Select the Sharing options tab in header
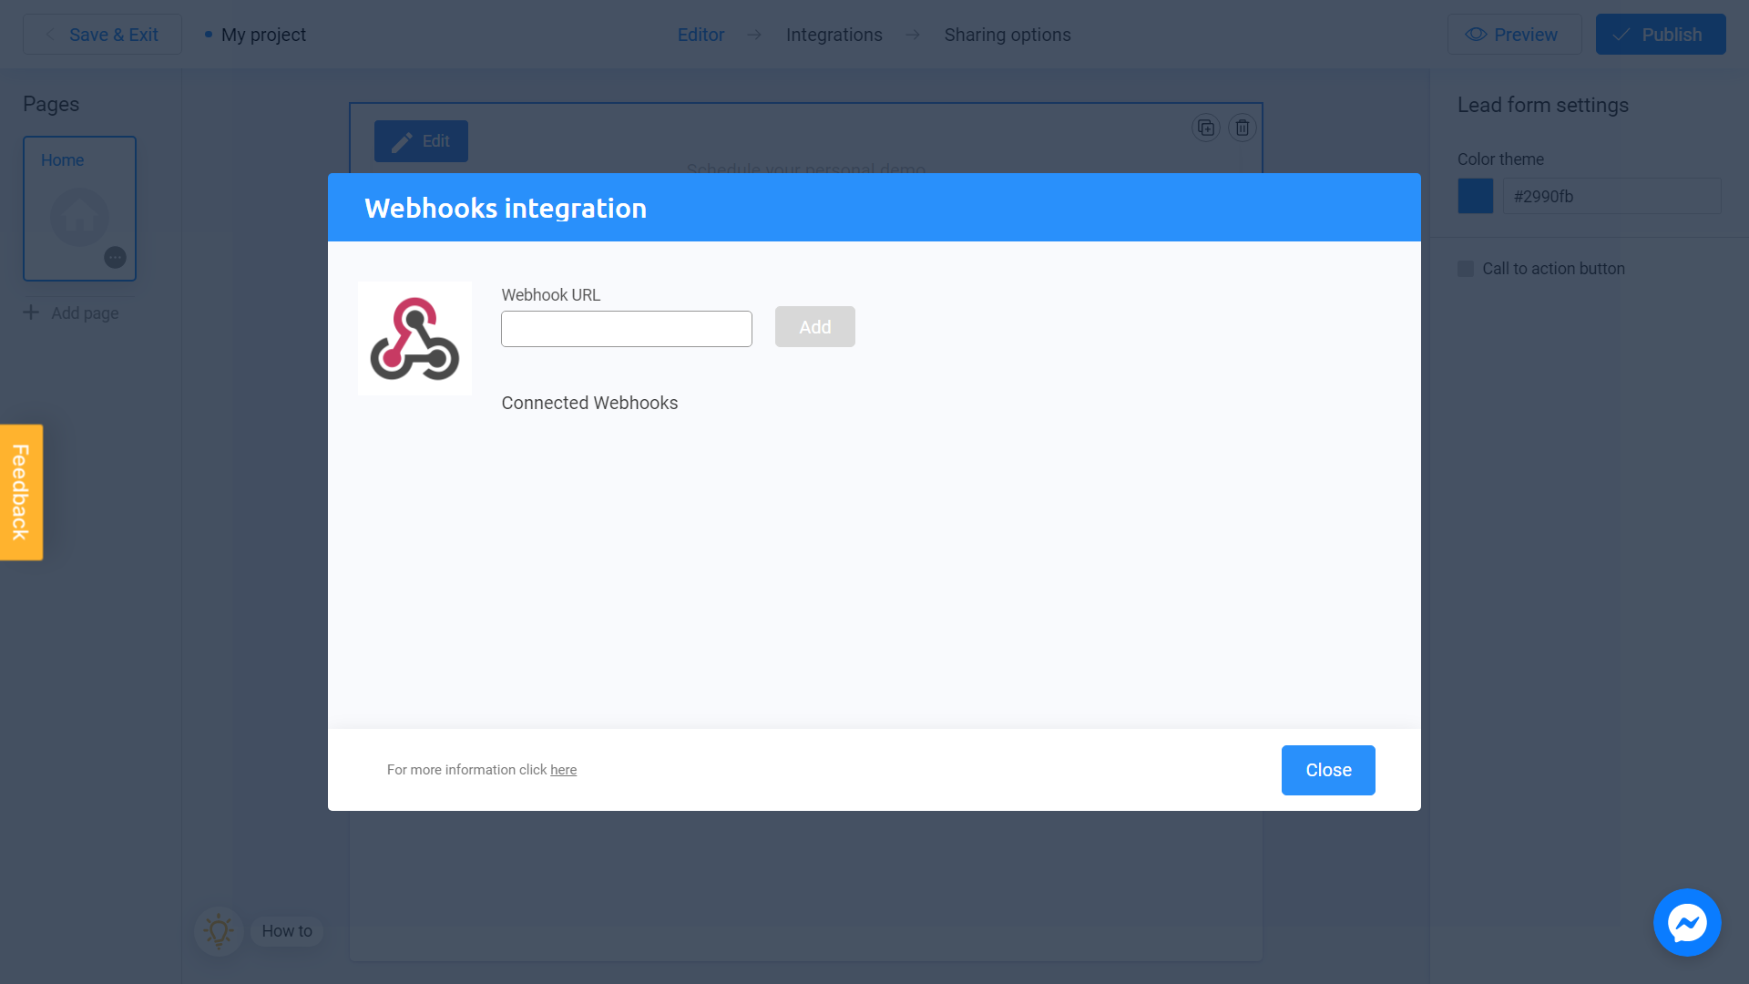 pos(1007,35)
